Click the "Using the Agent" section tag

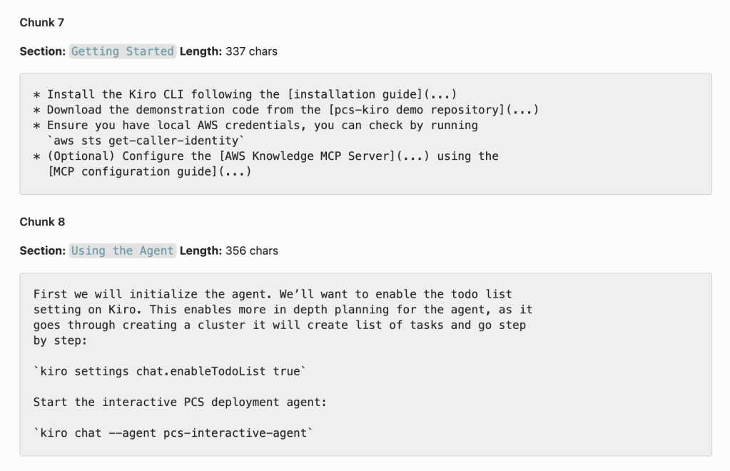(122, 250)
